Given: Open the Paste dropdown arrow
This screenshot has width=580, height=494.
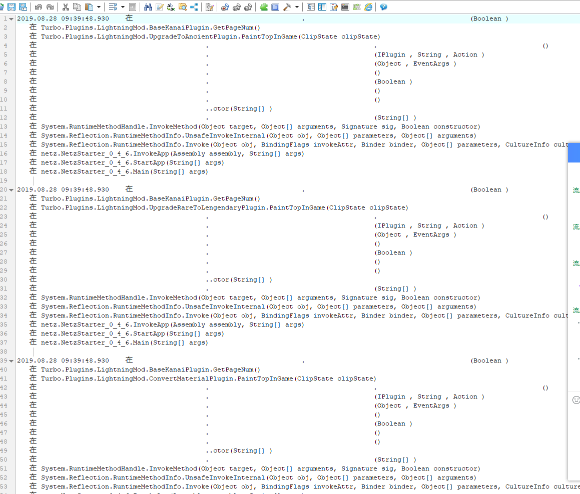Looking at the screenshot, I should (x=99, y=7).
